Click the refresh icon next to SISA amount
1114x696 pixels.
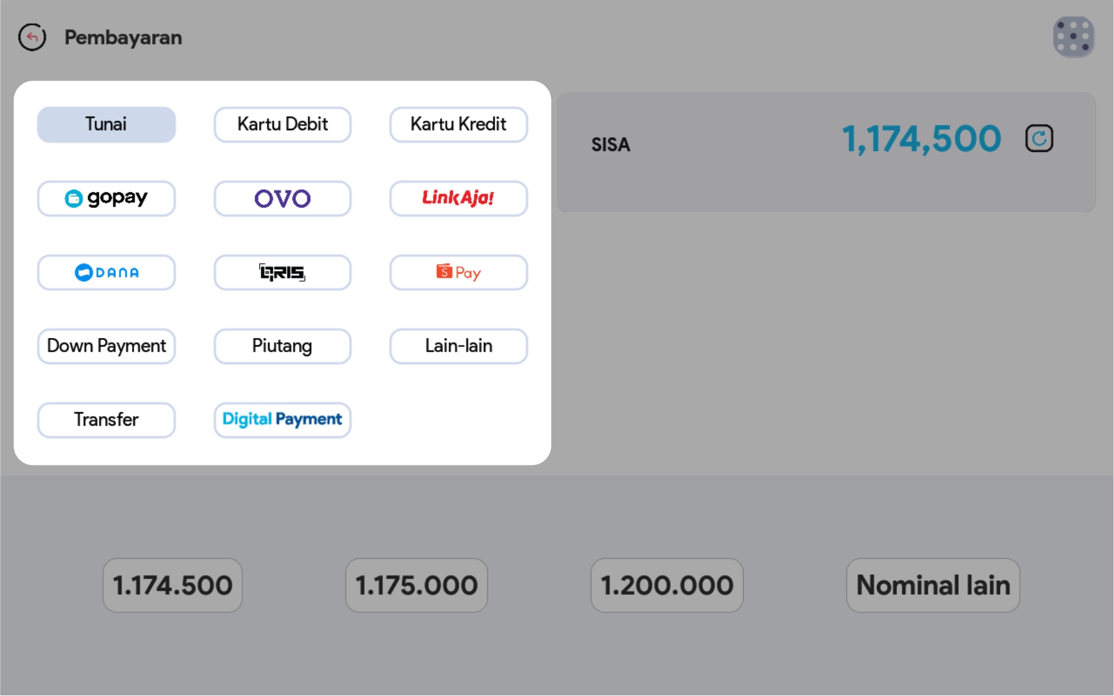[x=1039, y=138]
